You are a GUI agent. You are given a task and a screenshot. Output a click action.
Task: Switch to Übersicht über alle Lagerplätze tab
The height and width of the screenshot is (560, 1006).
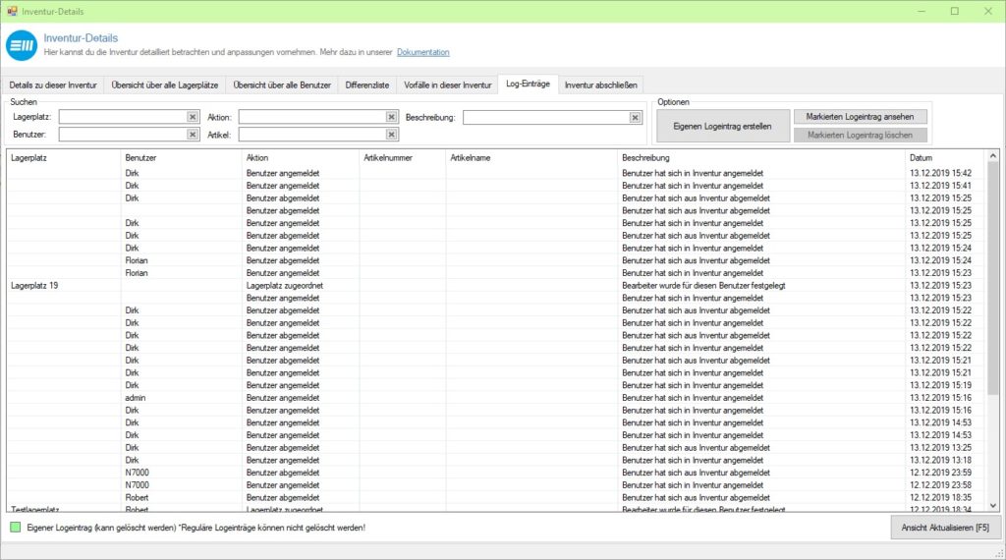[x=165, y=84]
